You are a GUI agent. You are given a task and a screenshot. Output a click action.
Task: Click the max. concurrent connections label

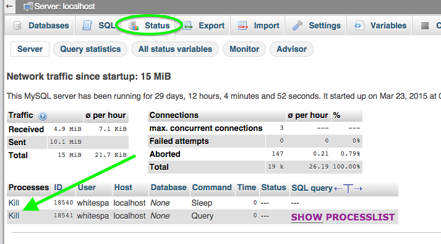pyautogui.click(x=206, y=128)
